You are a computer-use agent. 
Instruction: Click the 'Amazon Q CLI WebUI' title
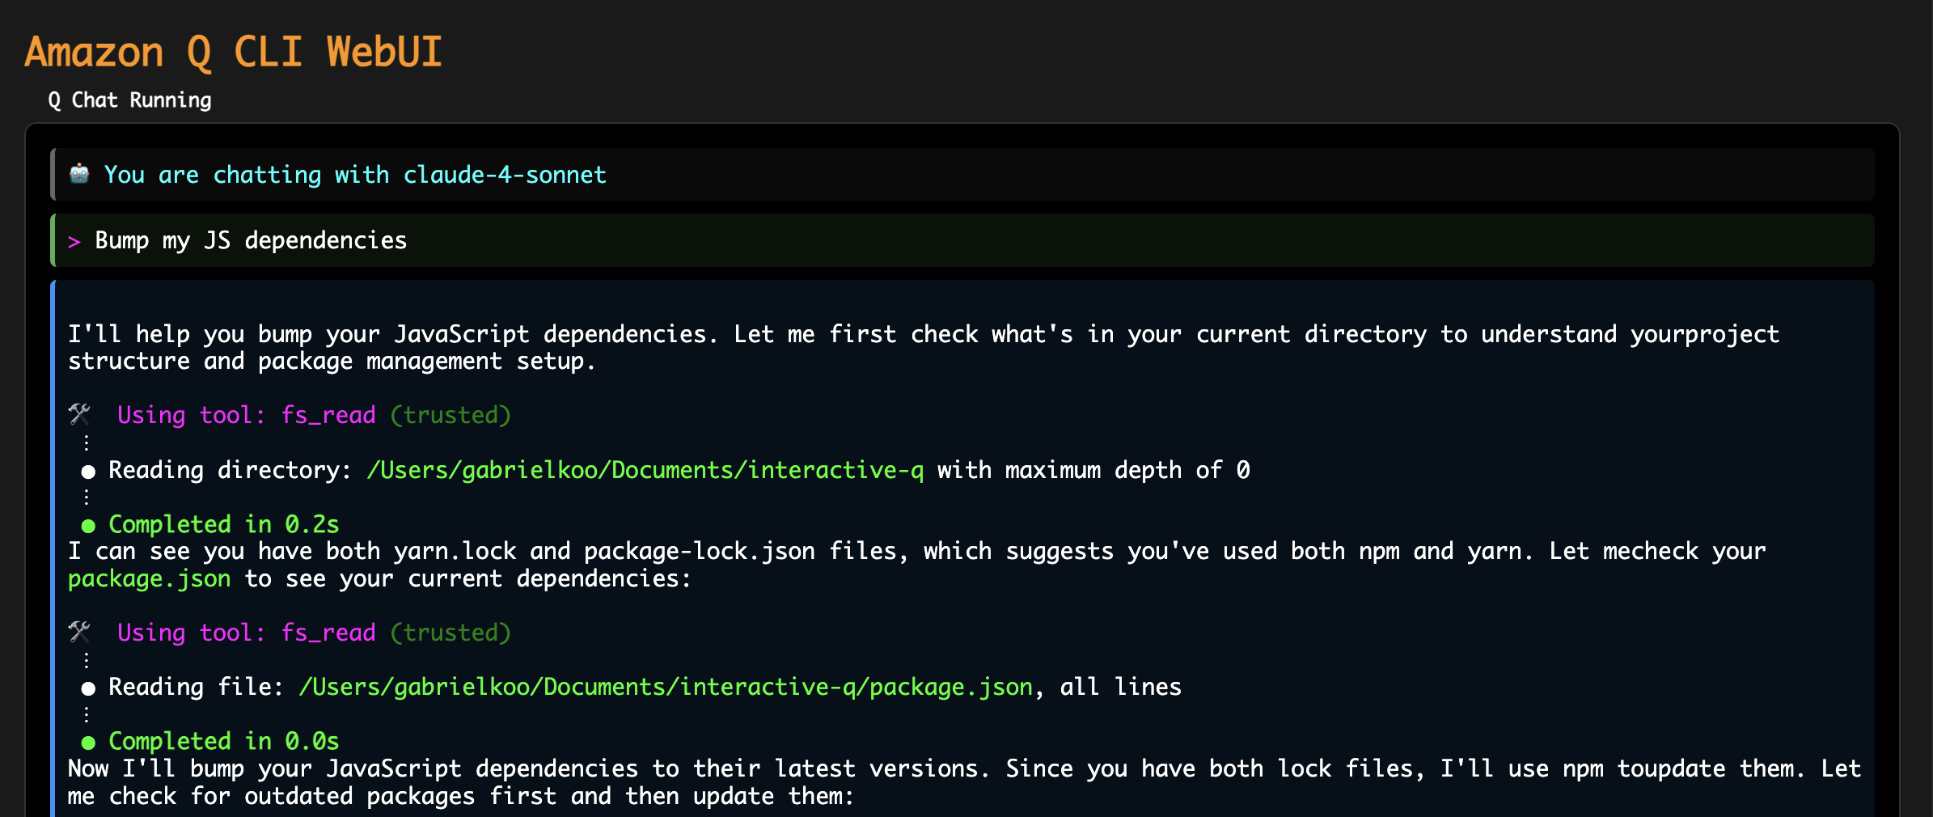233,53
